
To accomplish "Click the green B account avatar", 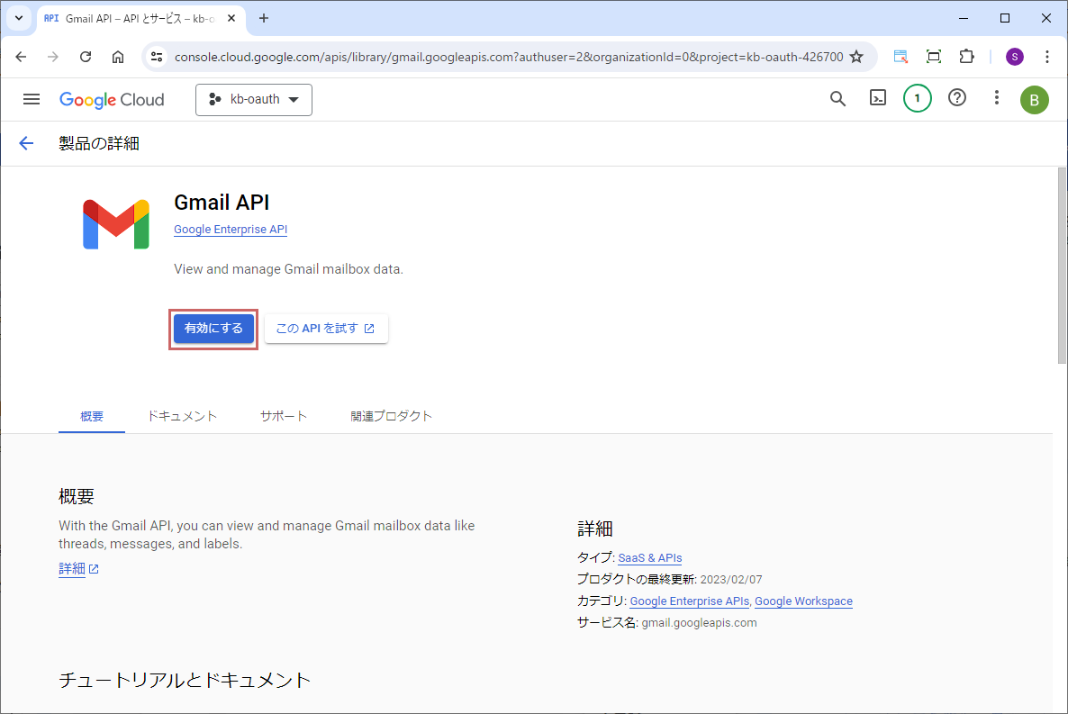I will (x=1034, y=100).
